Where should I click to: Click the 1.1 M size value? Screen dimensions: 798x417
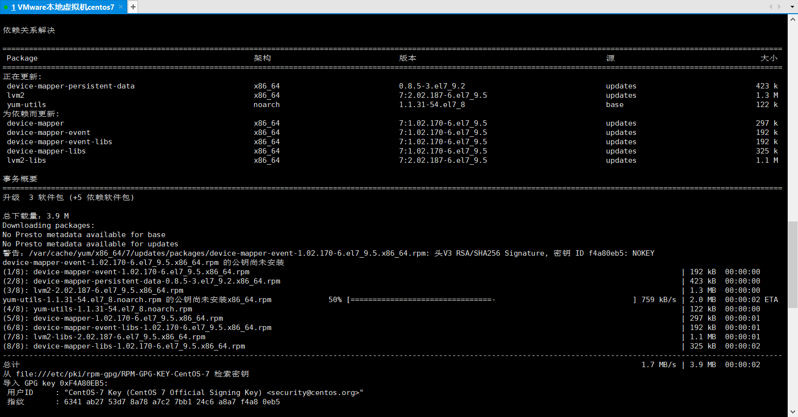767,160
